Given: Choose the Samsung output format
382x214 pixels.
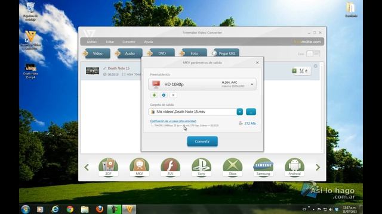Looking at the screenshot, I should [263, 167].
